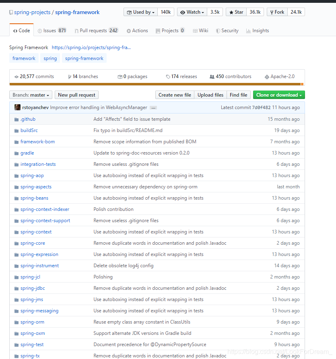The image size is (336, 359).
Task: Click the packages box icon
Action: pyautogui.click(x=120, y=77)
